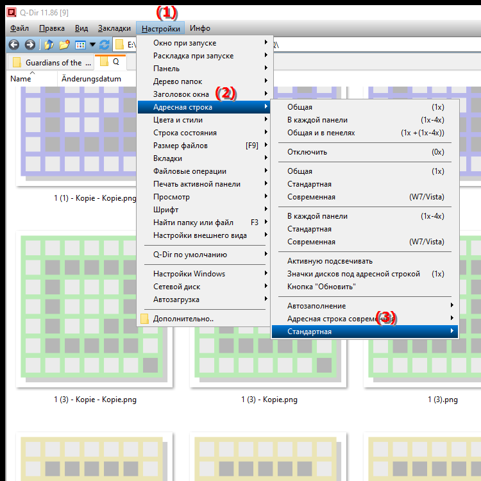Switch to the Guardians of the ... tab
The width and height of the screenshot is (481, 481).
[x=51, y=62]
